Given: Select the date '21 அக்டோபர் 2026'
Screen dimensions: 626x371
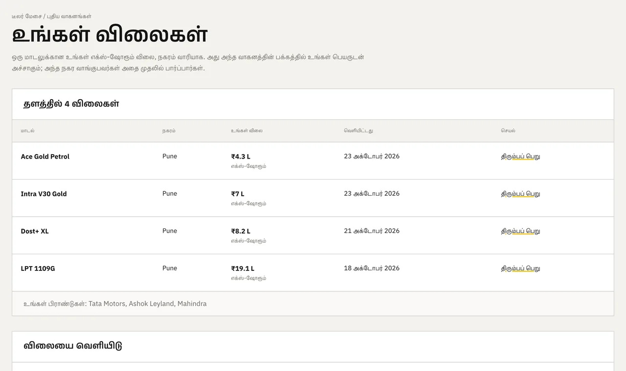Looking at the screenshot, I should coord(372,231).
